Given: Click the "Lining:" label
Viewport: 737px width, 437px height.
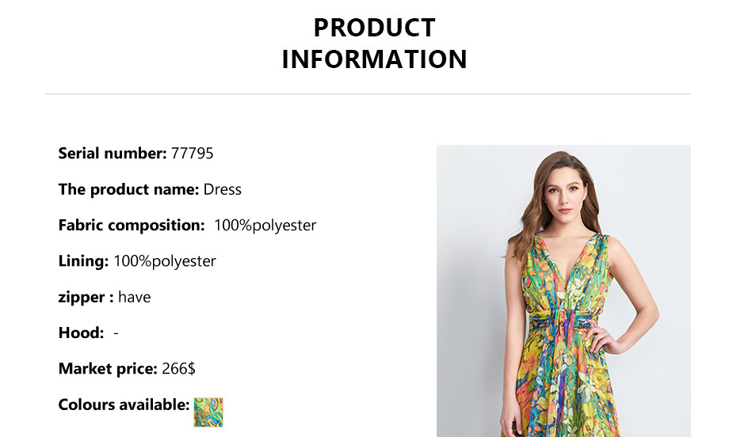Looking at the screenshot, I should point(83,260).
